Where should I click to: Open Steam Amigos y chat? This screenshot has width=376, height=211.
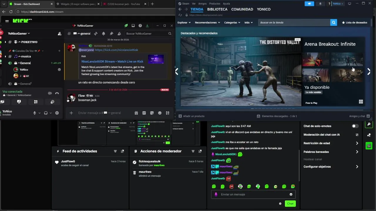point(360,116)
